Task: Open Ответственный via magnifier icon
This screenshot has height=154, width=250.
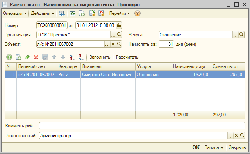Action: point(242,136)
